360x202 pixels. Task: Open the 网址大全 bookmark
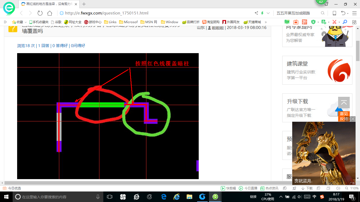coord(73,22)
